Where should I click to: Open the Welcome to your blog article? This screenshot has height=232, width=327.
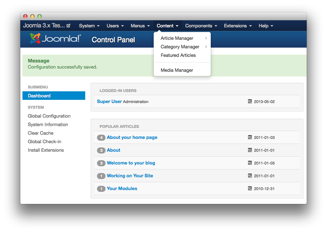tap(131, 163)
